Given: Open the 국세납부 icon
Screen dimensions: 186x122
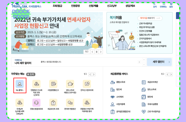Looking at the screenshot, I should (20, 103).
